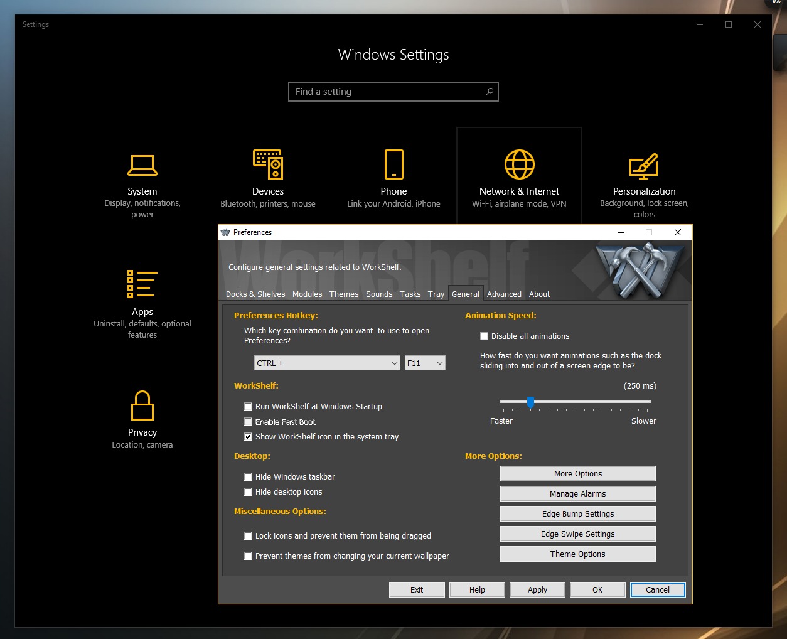
Task: Click the Apply button
Action: pos(537,590)
